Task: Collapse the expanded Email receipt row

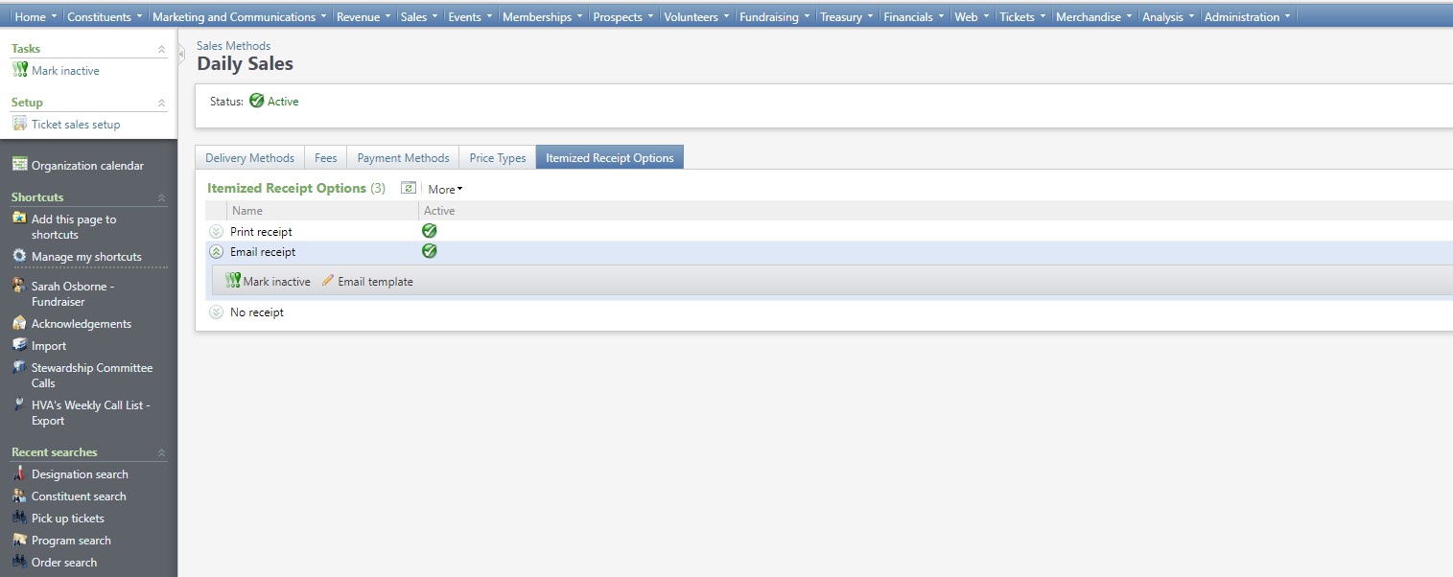Action: tap(216, 252)
